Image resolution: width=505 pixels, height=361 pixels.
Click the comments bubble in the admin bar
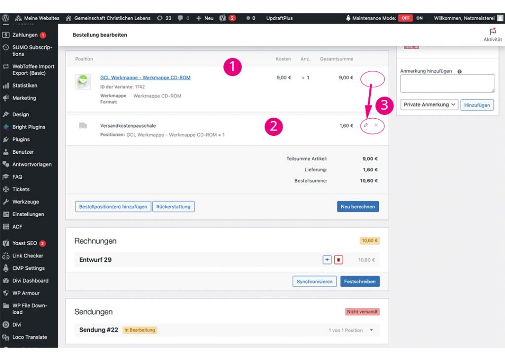click(183, 18)
